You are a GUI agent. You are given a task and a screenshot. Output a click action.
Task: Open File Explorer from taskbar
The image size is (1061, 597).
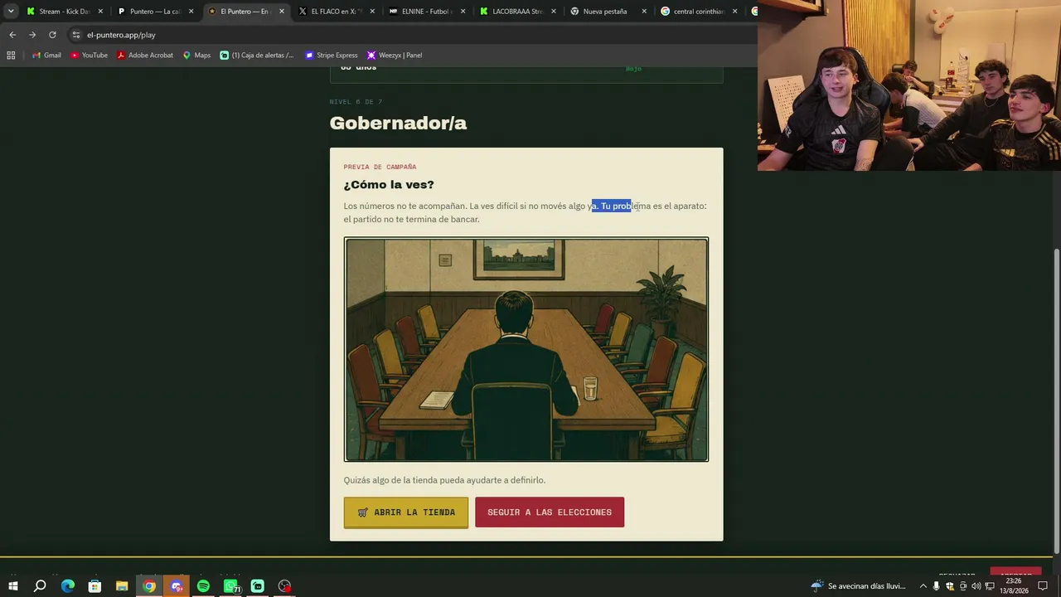pos(122,586)
